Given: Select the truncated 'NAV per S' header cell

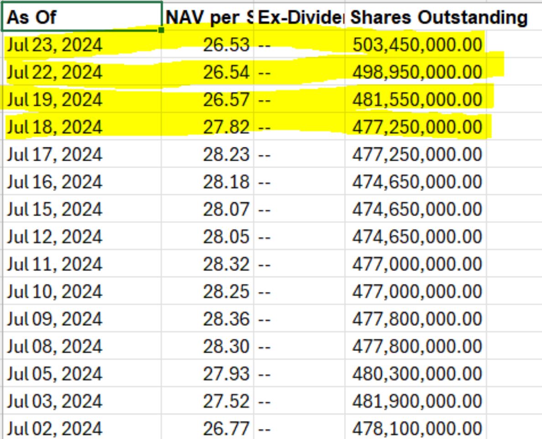Looking at the screenshot, I should tap(208, 17).
